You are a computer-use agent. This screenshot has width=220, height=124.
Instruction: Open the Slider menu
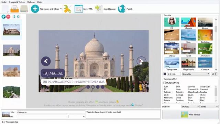(x=4, y=2)
